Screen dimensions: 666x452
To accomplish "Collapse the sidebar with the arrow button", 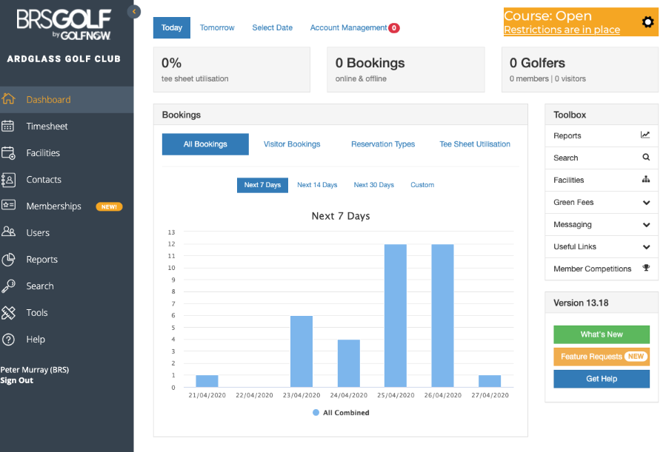I will (134, 11).
